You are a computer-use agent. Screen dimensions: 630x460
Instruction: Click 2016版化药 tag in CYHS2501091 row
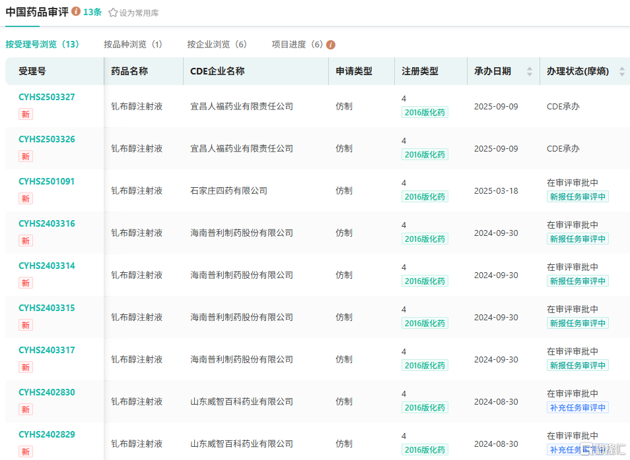pyautogui.click(x=425, y=196)
